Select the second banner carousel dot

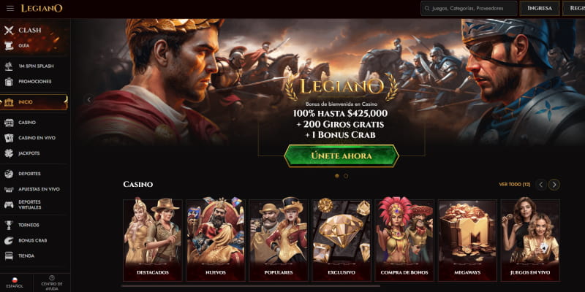point(346,176)
